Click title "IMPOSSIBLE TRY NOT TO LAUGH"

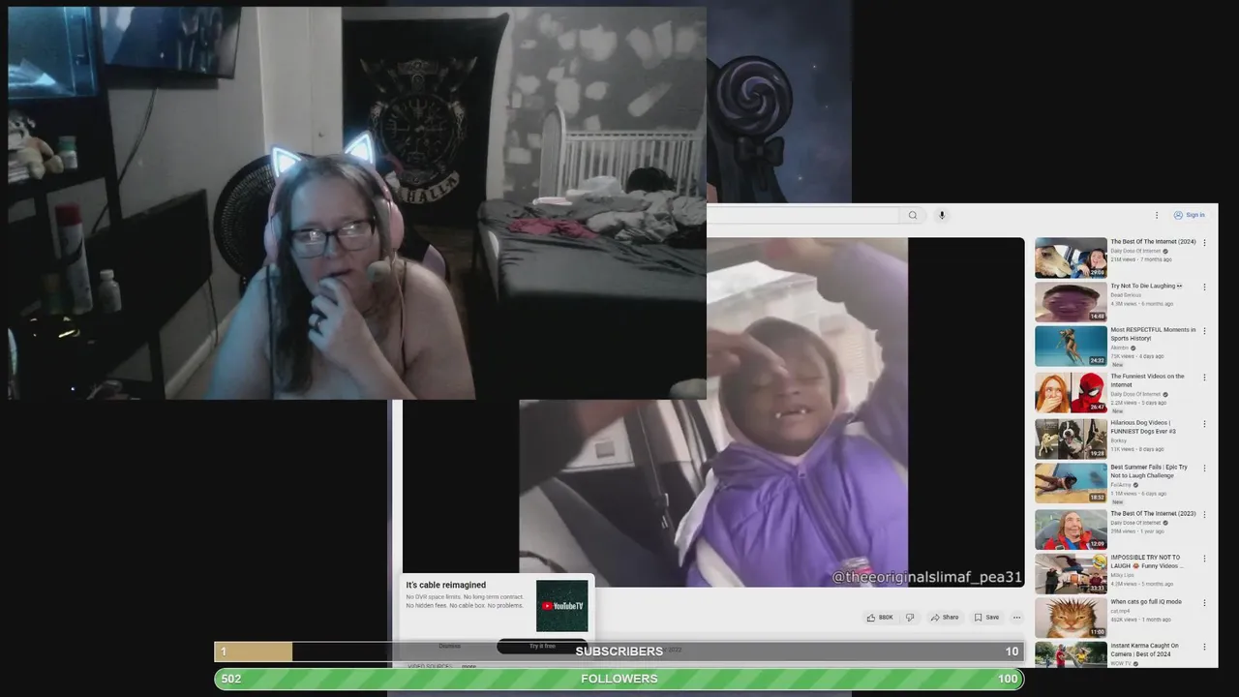pos(1147,561)
